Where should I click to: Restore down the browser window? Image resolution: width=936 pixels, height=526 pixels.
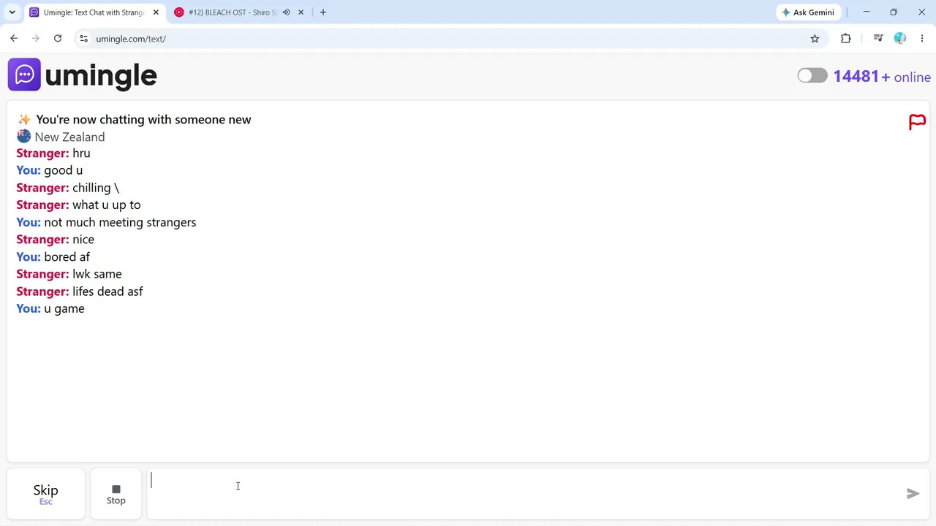coord(894,12)
